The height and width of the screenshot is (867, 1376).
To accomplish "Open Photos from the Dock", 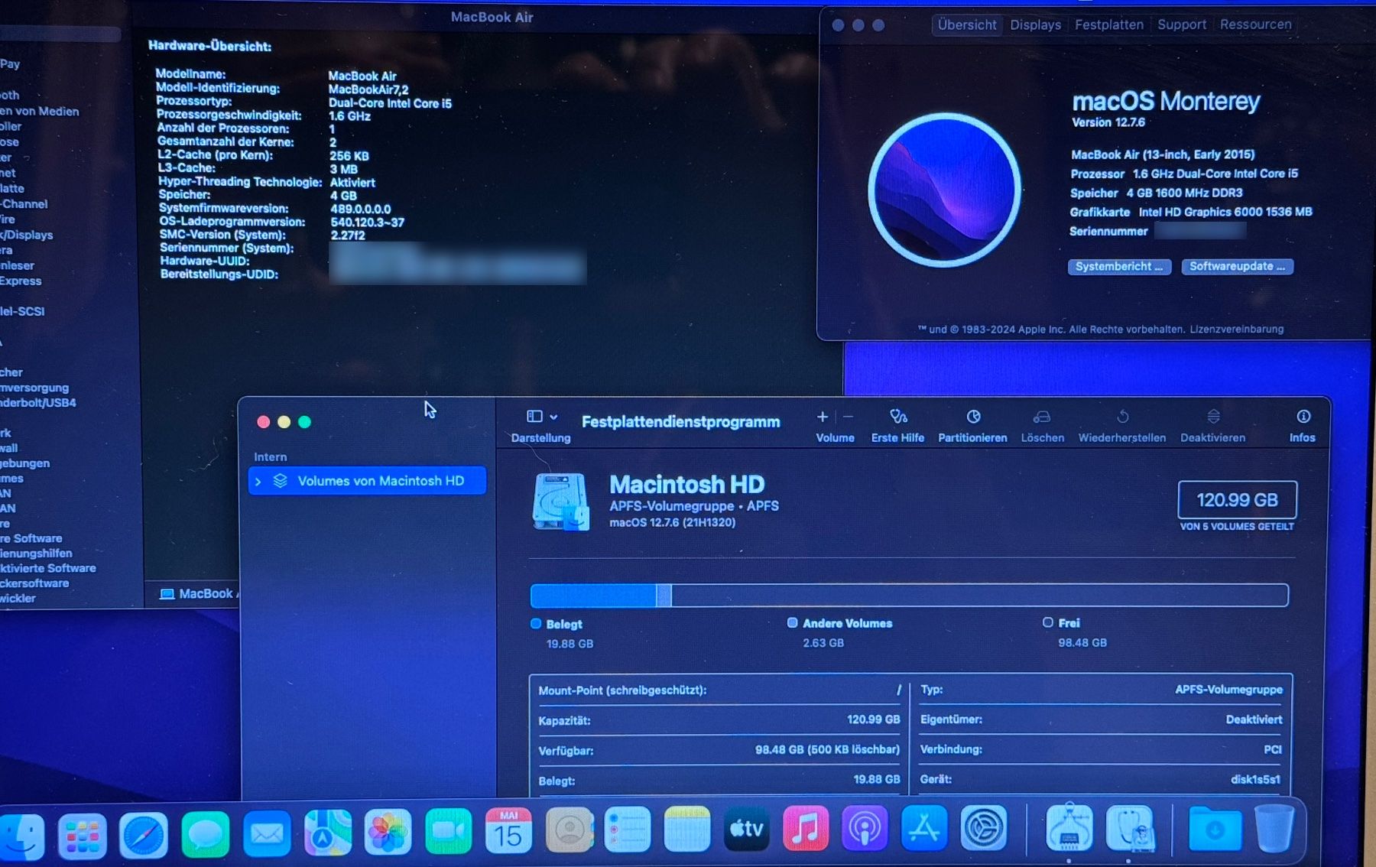I will 388,832.
